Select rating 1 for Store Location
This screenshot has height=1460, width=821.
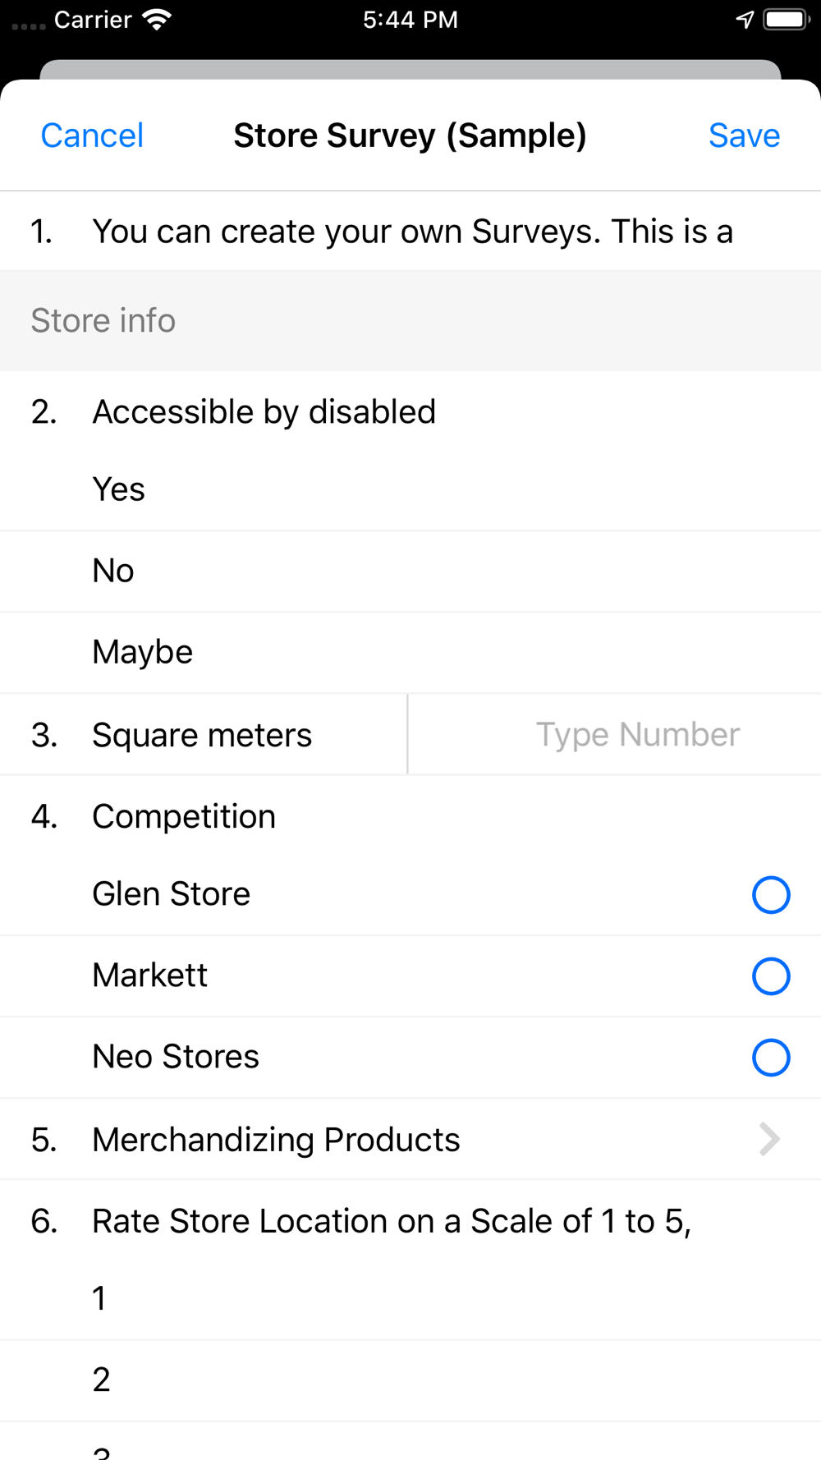pyautogui.click(x=410, y=1298)
